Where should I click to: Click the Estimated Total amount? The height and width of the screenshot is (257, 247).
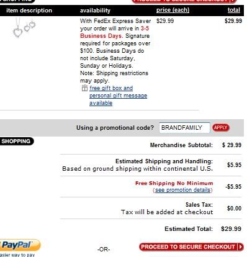point(231,229)
